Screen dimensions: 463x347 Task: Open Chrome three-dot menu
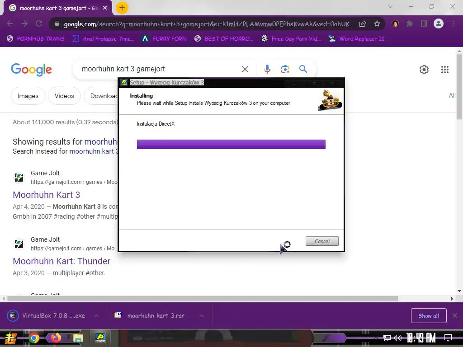click(x=453, y=23)
